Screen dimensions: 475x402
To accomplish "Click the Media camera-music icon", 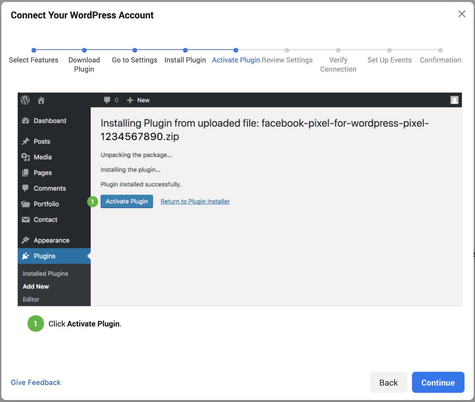I will pyautogui.click(x=26, y=157).
